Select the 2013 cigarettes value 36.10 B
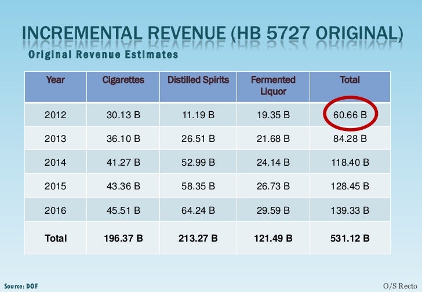Image resolution: width=422 pixels, height=292 pixels. [x=123, y=138]
